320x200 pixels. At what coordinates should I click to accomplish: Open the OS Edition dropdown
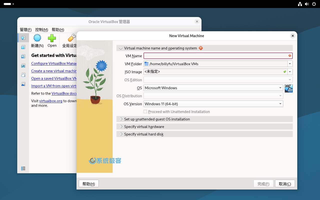pos(218,80)
